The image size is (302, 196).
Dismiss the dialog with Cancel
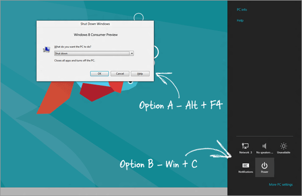pyautogui.click(x=120, y=74)
